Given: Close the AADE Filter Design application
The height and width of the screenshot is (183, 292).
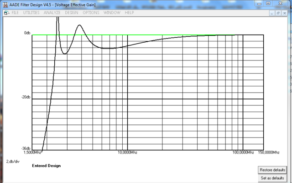Looking at the screenshot, I should pos(282,4).
